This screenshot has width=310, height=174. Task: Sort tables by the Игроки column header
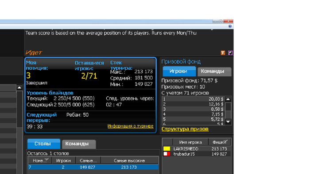63,160
